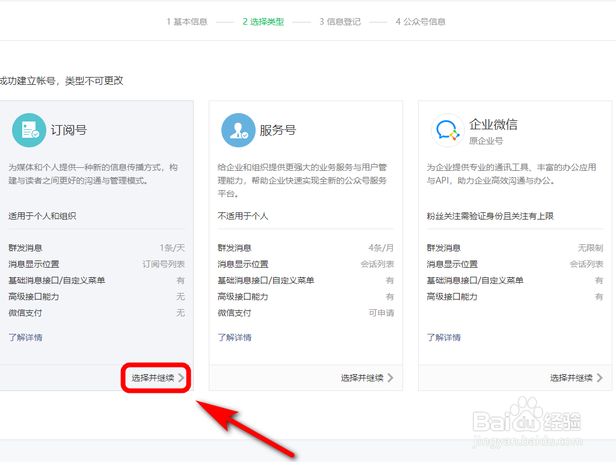Viewport: 616px width, 462px height.
Task: Open 了解详情 link under 订阅号
Action: (x=25, y=337)
